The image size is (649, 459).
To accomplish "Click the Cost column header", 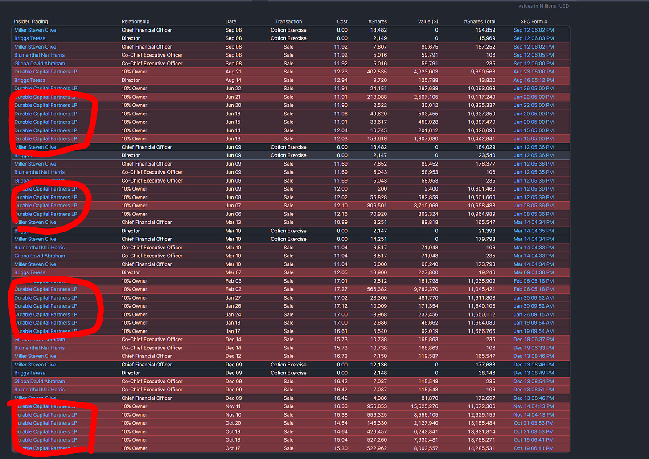I will pos(342,21).
